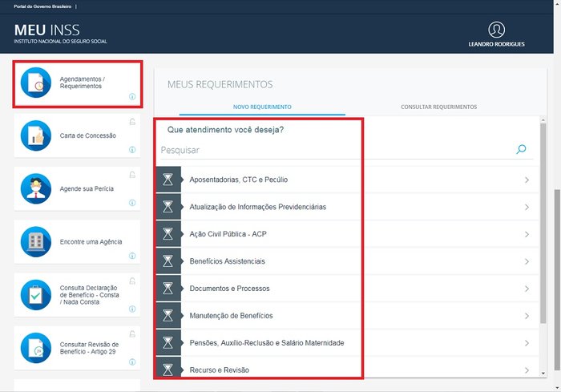Show info for Agendamentos / Requerimentos card
The width and height of the screenshot is (561, 392).
point(132,97)
